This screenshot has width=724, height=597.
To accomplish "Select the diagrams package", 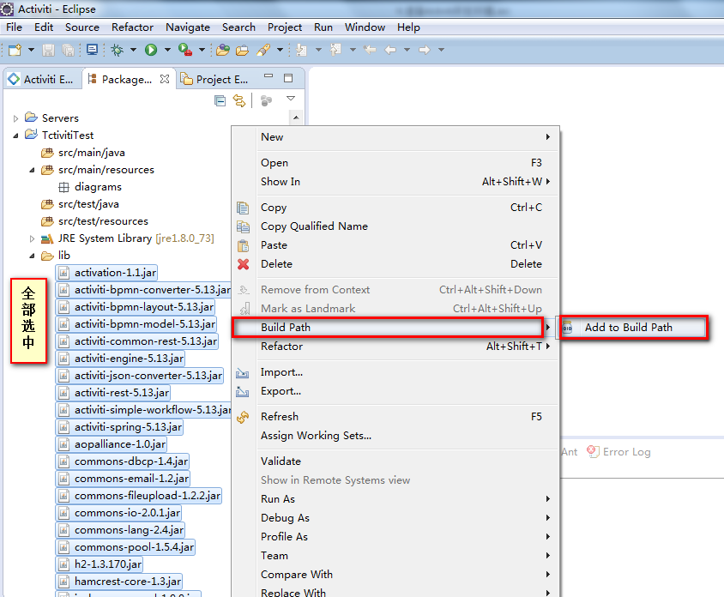I will (x=91, y=187).
